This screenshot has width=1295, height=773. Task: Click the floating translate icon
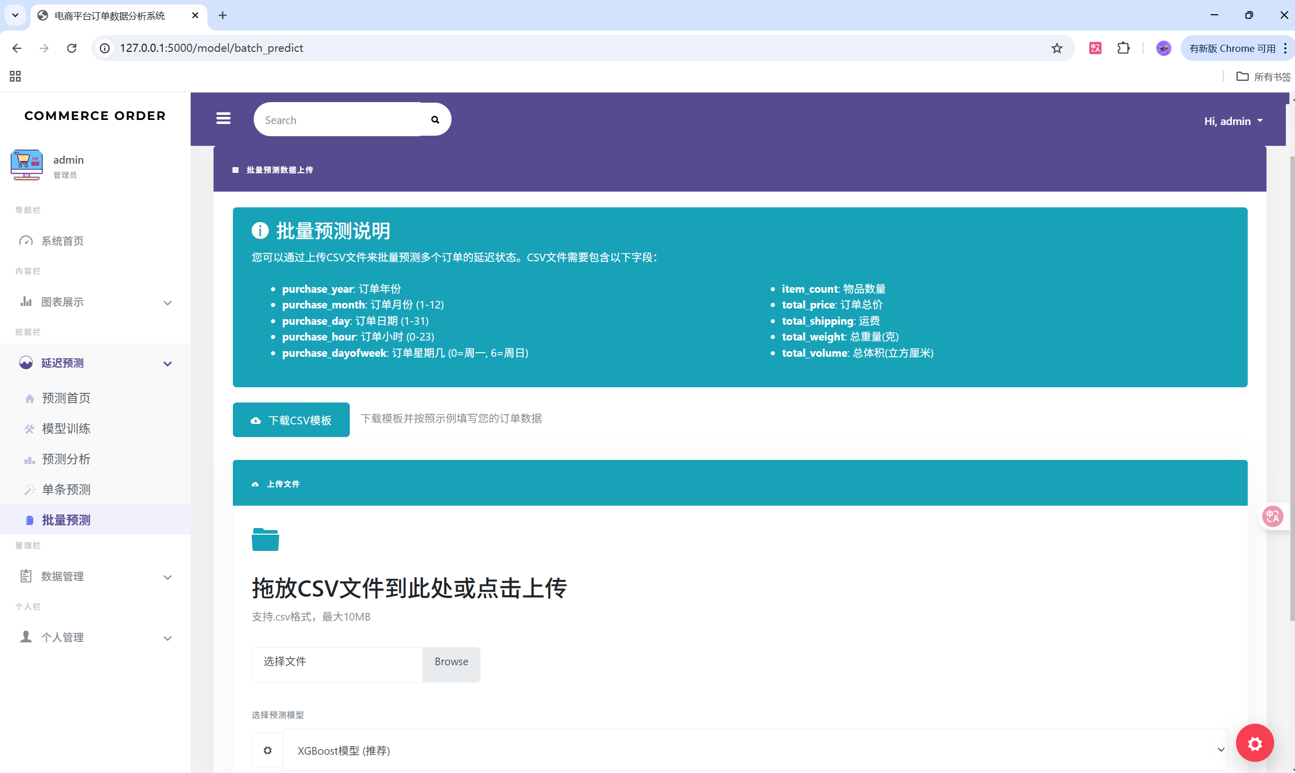(1272, 516)
